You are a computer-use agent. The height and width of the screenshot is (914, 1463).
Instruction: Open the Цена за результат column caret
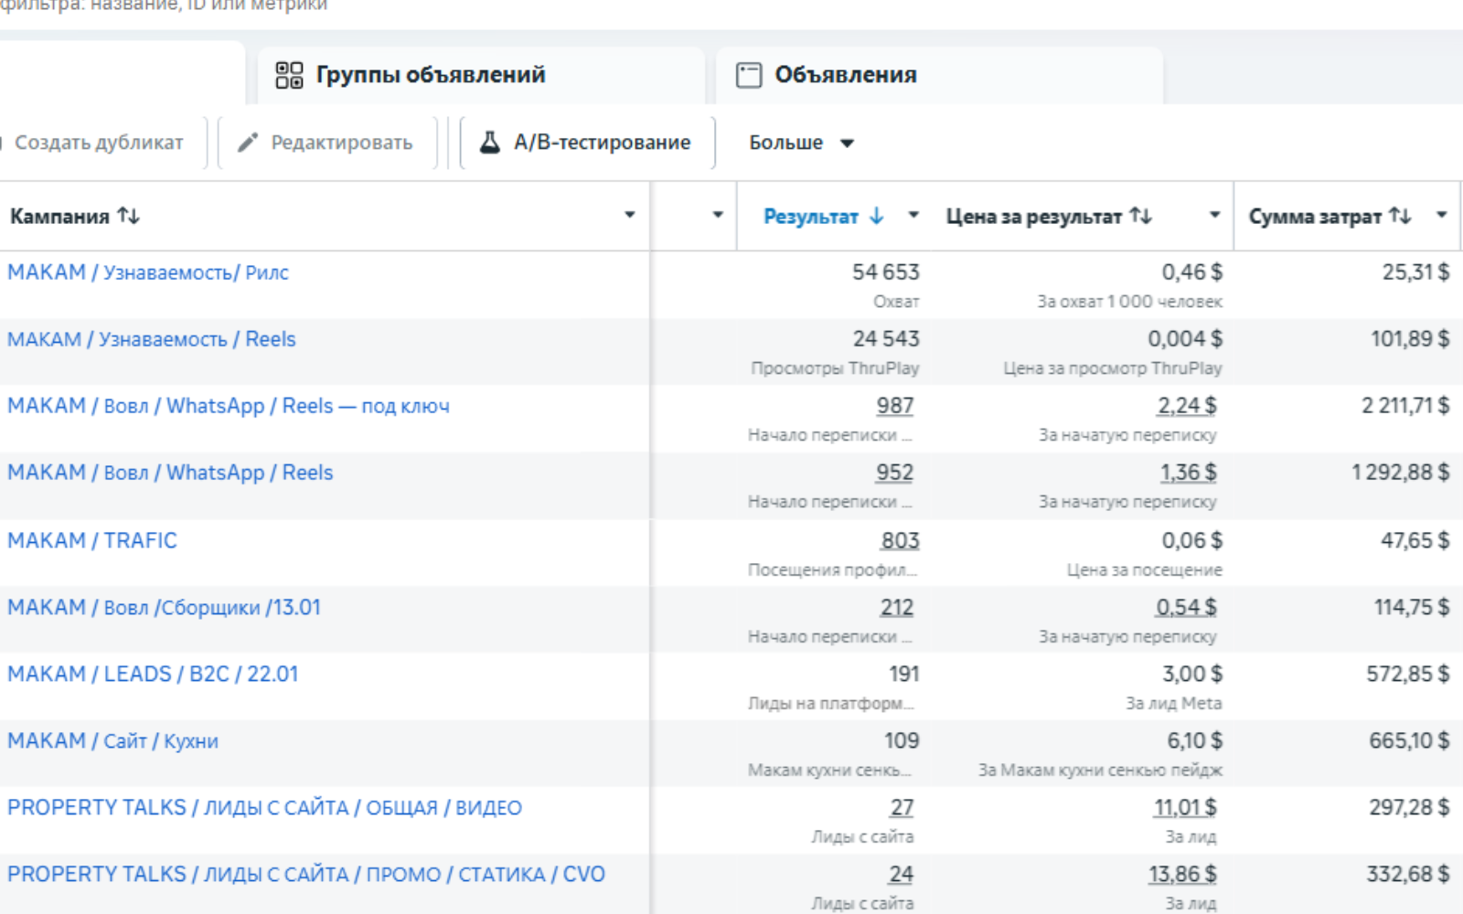point(1214,215)
